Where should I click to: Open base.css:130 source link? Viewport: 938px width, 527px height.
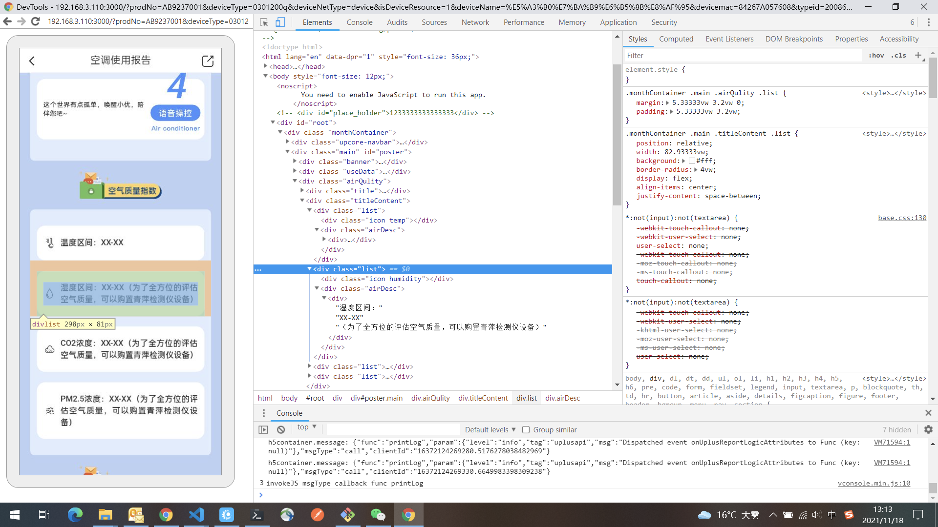[x=902, y=218]
